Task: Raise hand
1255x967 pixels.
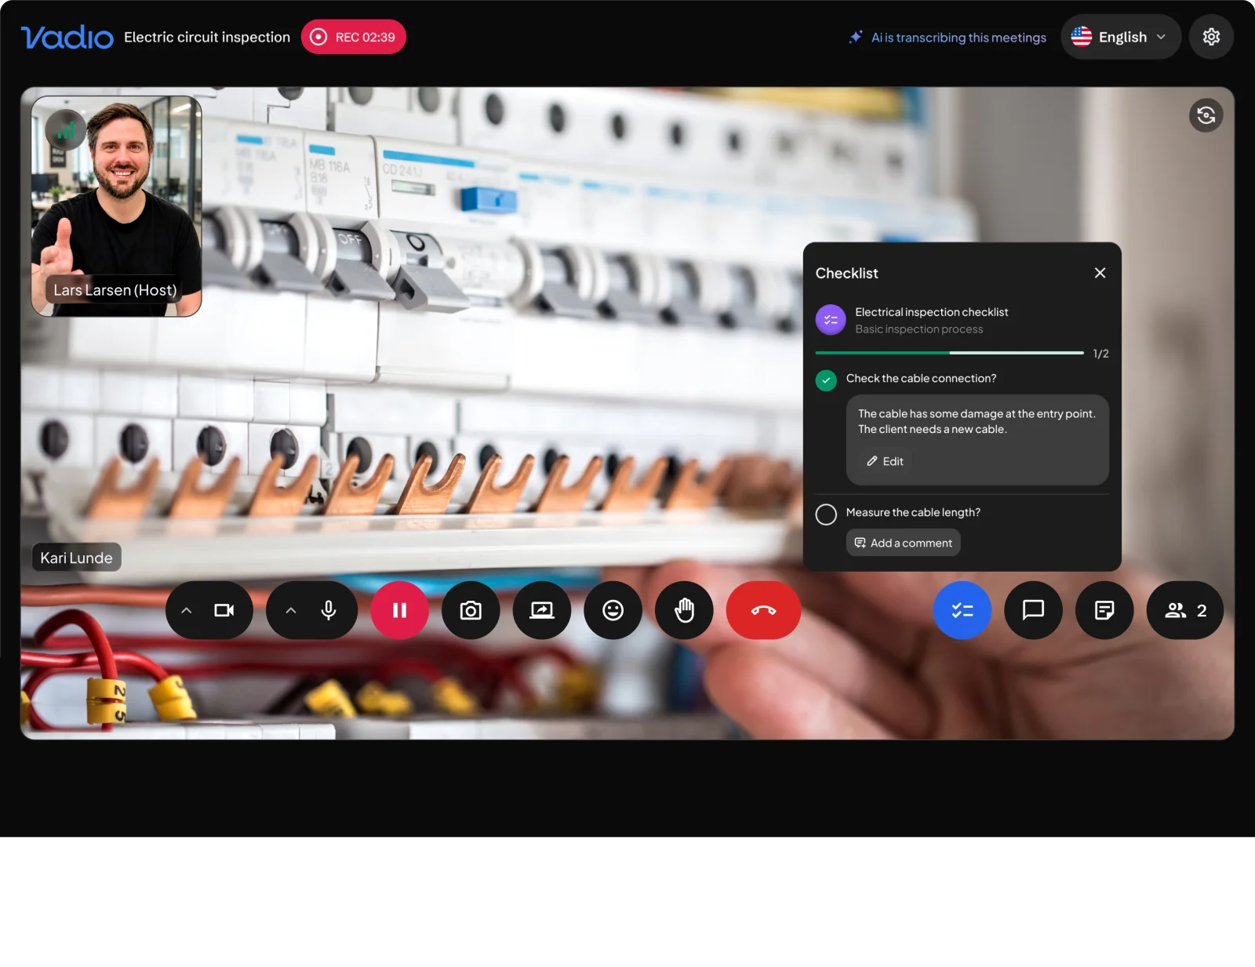Action: [684, 610]
